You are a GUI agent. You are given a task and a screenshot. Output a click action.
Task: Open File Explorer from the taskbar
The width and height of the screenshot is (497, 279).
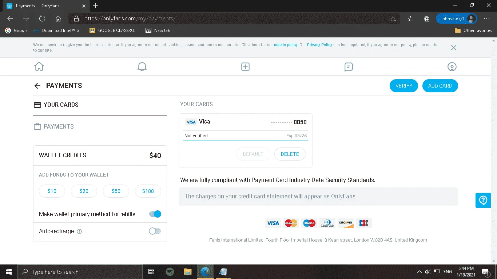[x=187, y=272]
